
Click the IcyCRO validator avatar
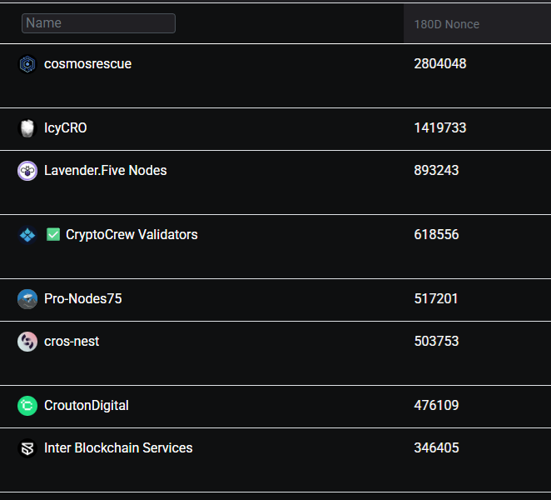(x=27, y=128)
